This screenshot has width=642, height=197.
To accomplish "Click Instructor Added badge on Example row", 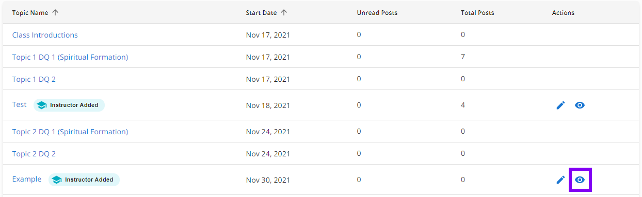I will [84, 180].
